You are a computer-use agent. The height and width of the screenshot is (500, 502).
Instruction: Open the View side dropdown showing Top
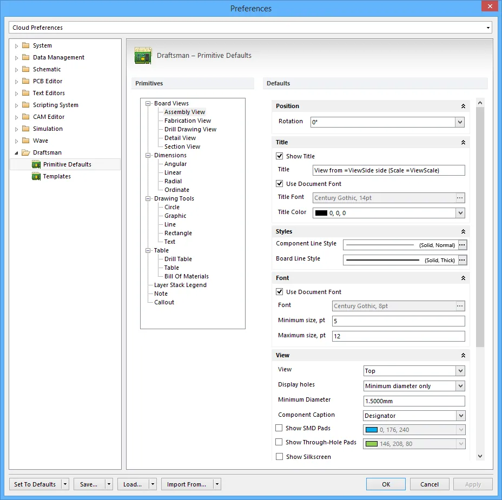460,371
